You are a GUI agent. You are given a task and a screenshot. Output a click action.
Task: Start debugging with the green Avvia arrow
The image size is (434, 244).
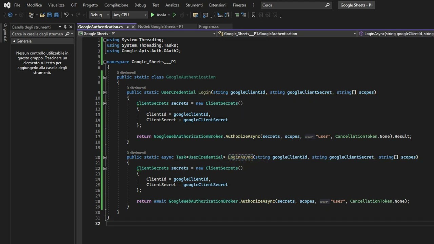pos(153,15)
